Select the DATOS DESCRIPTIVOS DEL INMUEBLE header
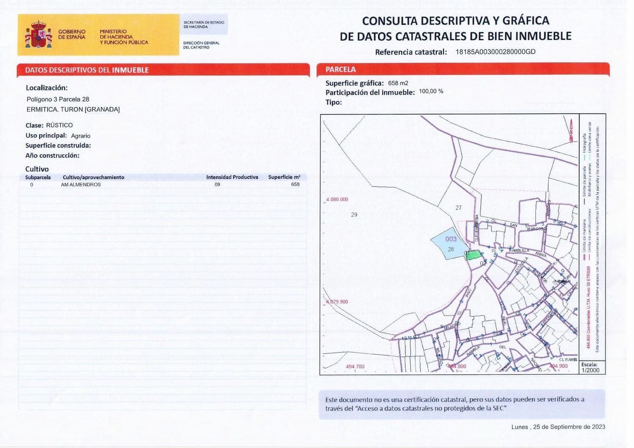The height and width of the screenshot is (448, 634). coord(86,71)
